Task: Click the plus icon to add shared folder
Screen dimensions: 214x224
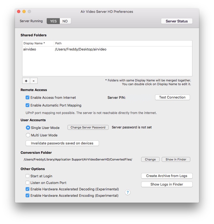Action: click(x=26, y=81)
